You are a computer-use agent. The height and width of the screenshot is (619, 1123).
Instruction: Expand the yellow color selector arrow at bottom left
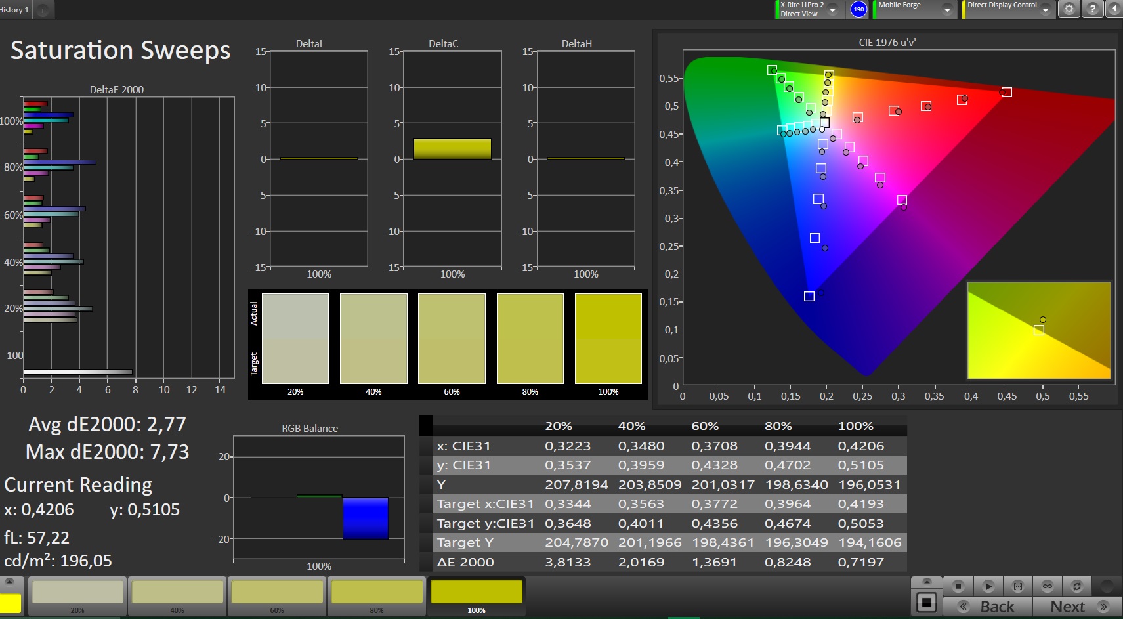point(10,582)
